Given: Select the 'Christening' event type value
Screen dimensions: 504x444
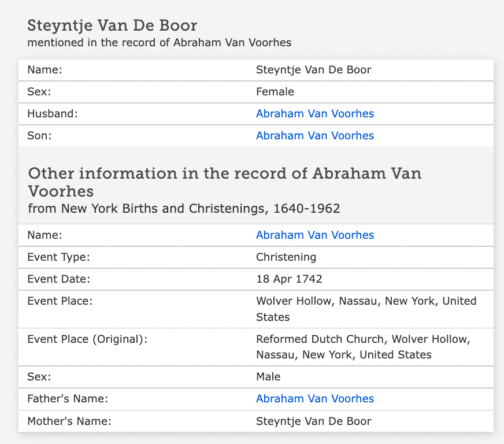Looking at the screenshot, I should pyautogui.click(x=286, y=257).
